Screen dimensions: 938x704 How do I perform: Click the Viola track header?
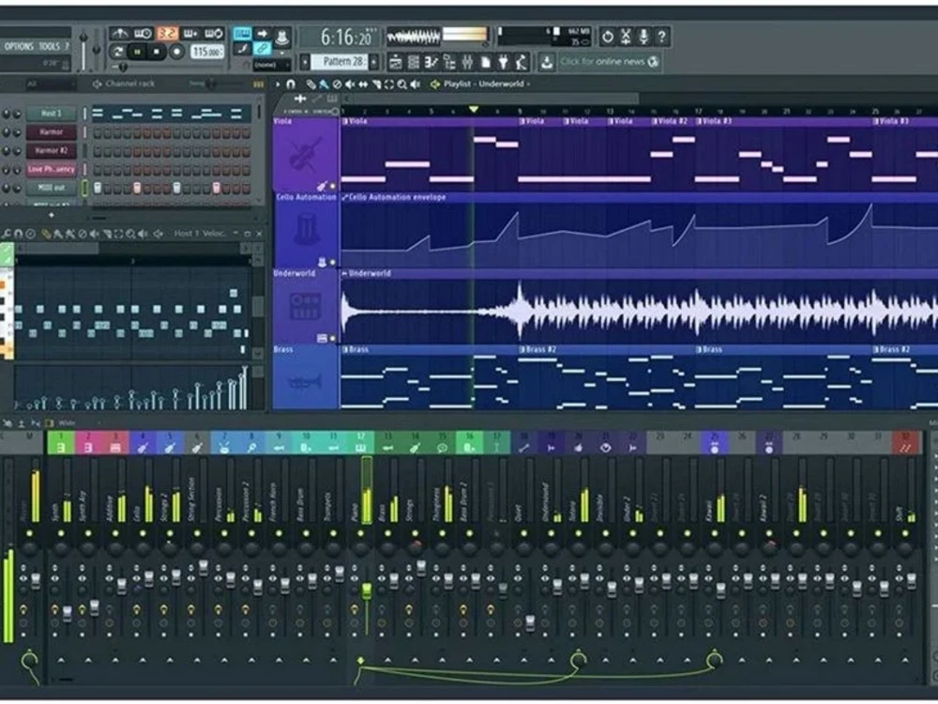(x=306, y=155)
